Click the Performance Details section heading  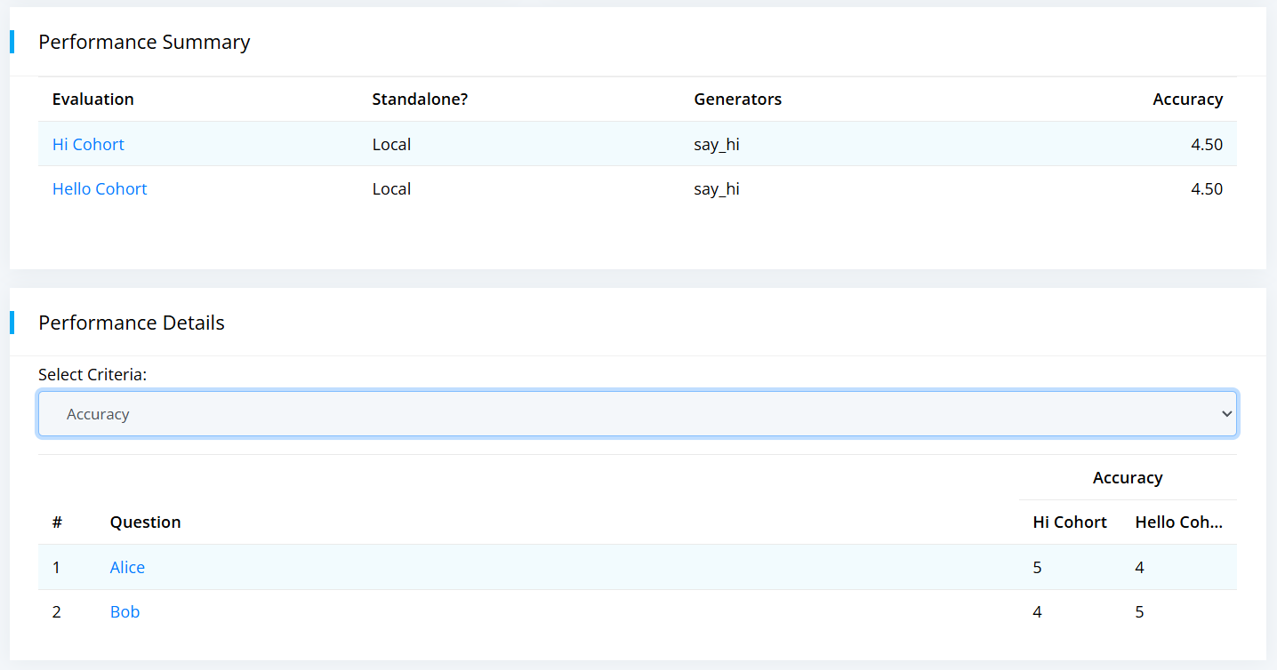132,323
